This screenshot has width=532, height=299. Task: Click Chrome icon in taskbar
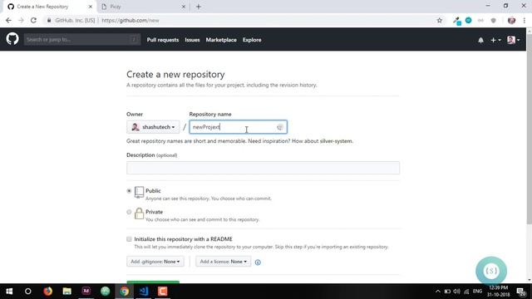125,292
